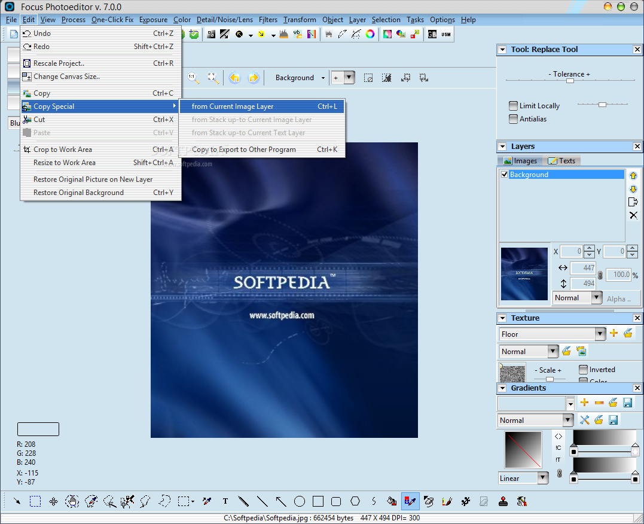Click the yellow back arrow icon
The width and height of the screenshot is (644, 524).
[x=234, y=78]
